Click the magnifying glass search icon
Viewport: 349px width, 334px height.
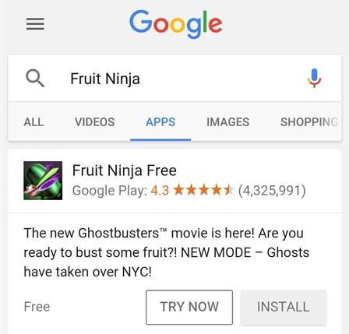[x=35, y=79]
